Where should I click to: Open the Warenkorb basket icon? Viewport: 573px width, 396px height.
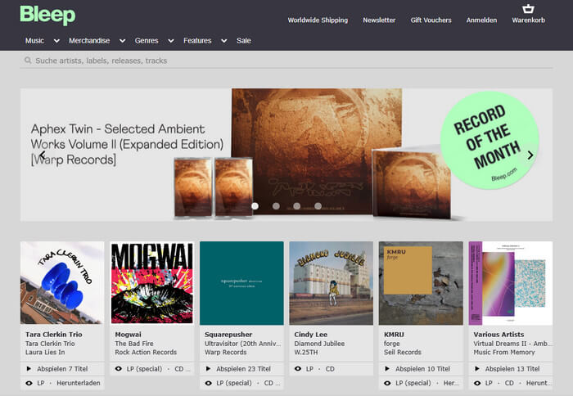pos(528,10)
